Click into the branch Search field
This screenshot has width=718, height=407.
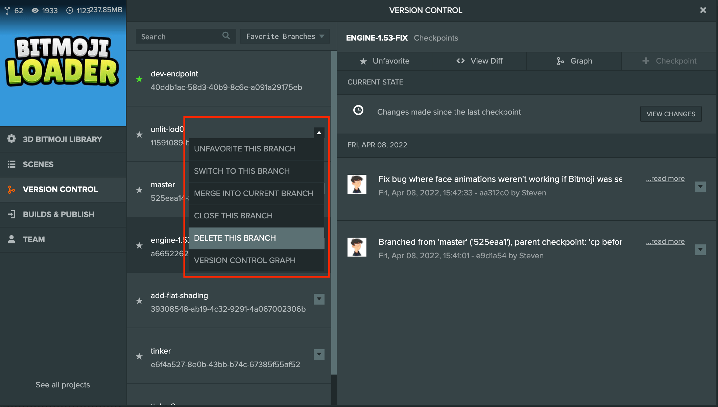coord(179,37)
